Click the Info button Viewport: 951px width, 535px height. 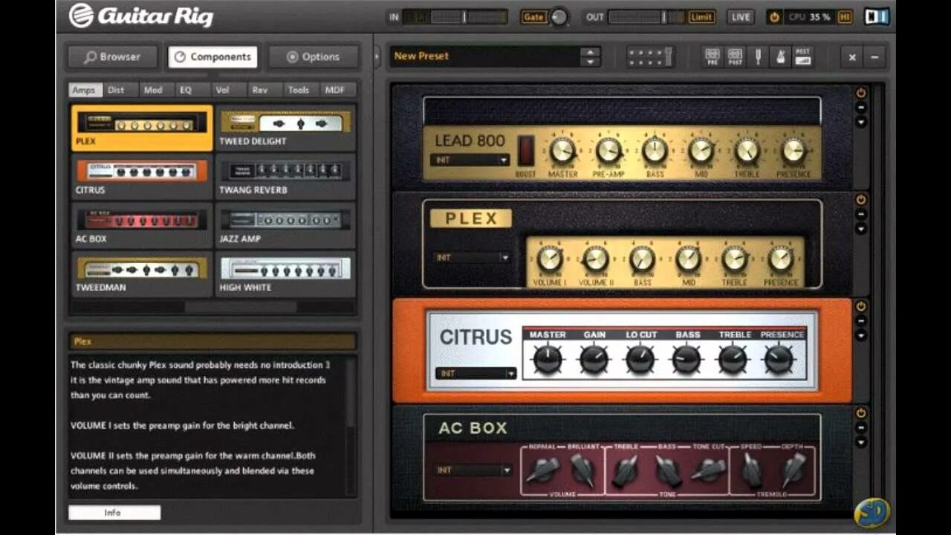(114, 513)
